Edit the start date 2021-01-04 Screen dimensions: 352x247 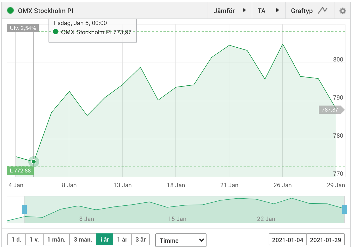(288, 240)
